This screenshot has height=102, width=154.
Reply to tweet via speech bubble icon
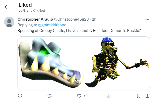20,96
